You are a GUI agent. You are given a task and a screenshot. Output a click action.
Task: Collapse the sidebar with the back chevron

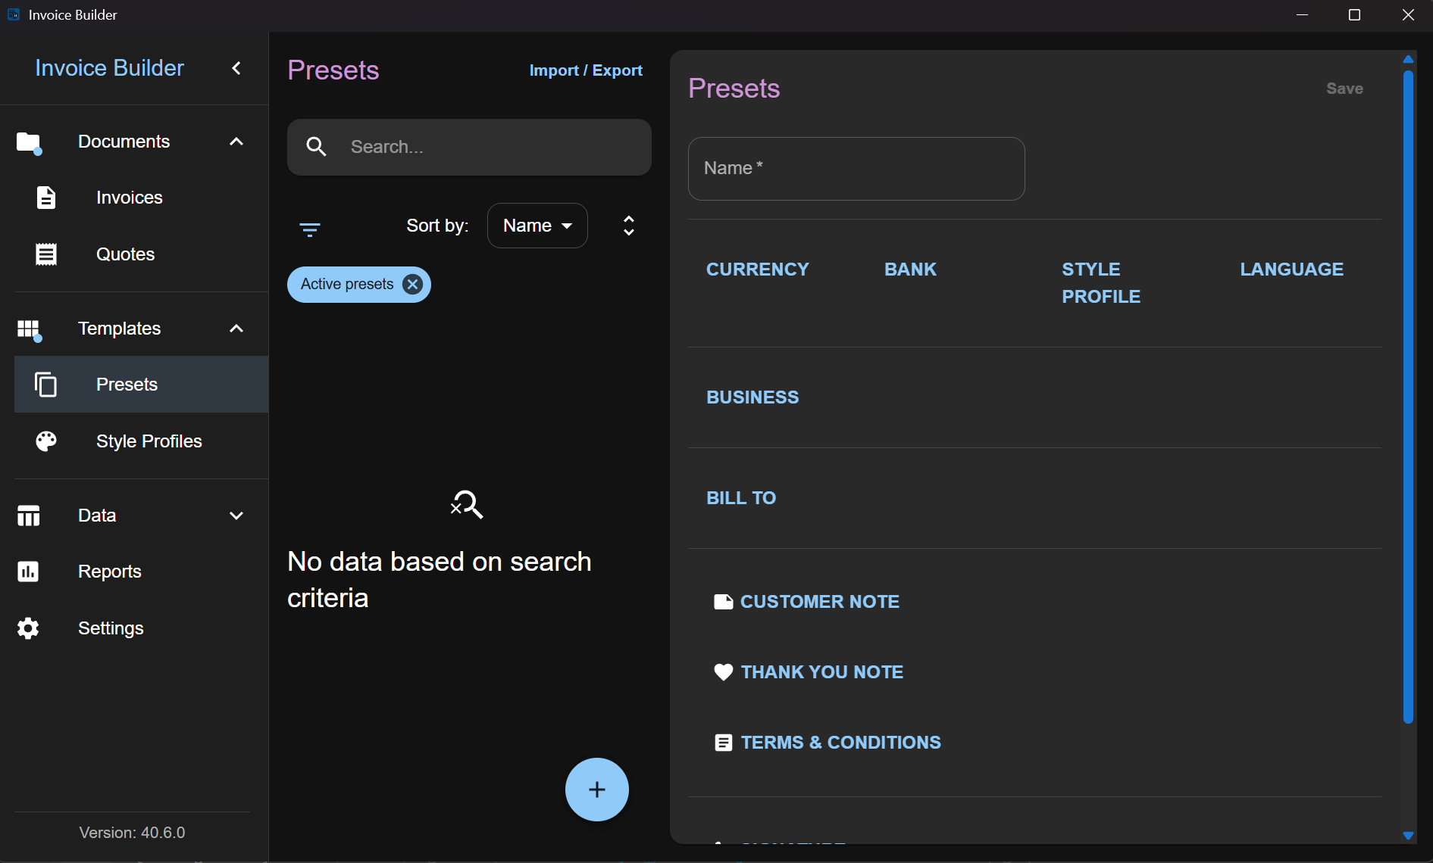coord(236,68)
